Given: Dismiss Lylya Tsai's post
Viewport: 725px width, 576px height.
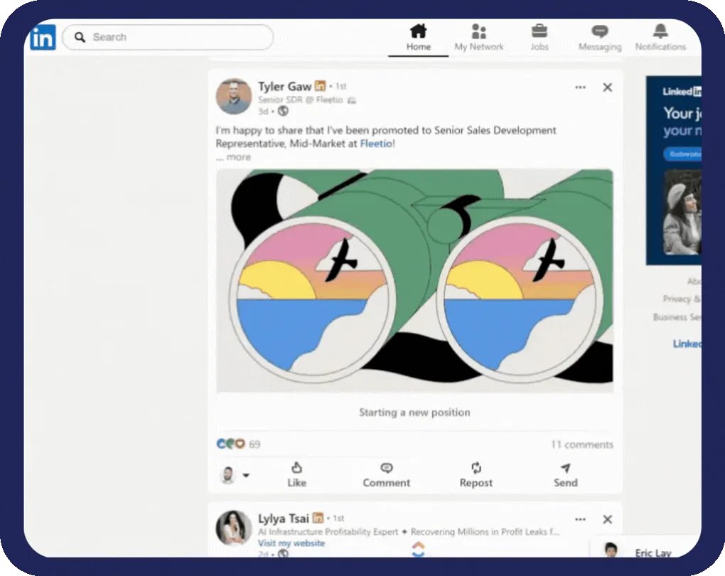Looking at the screenshot, I should tap(607, 519).
